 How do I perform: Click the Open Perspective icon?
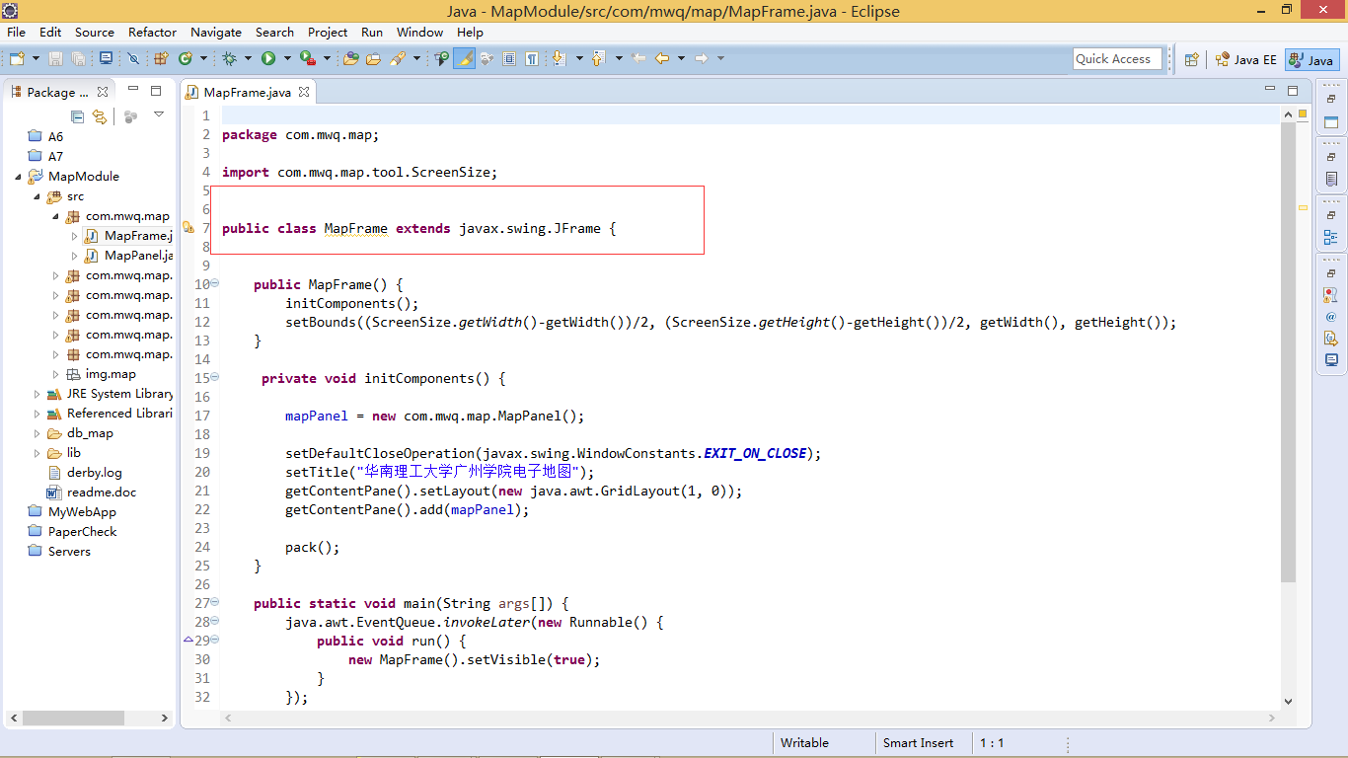coord(1191,60)
